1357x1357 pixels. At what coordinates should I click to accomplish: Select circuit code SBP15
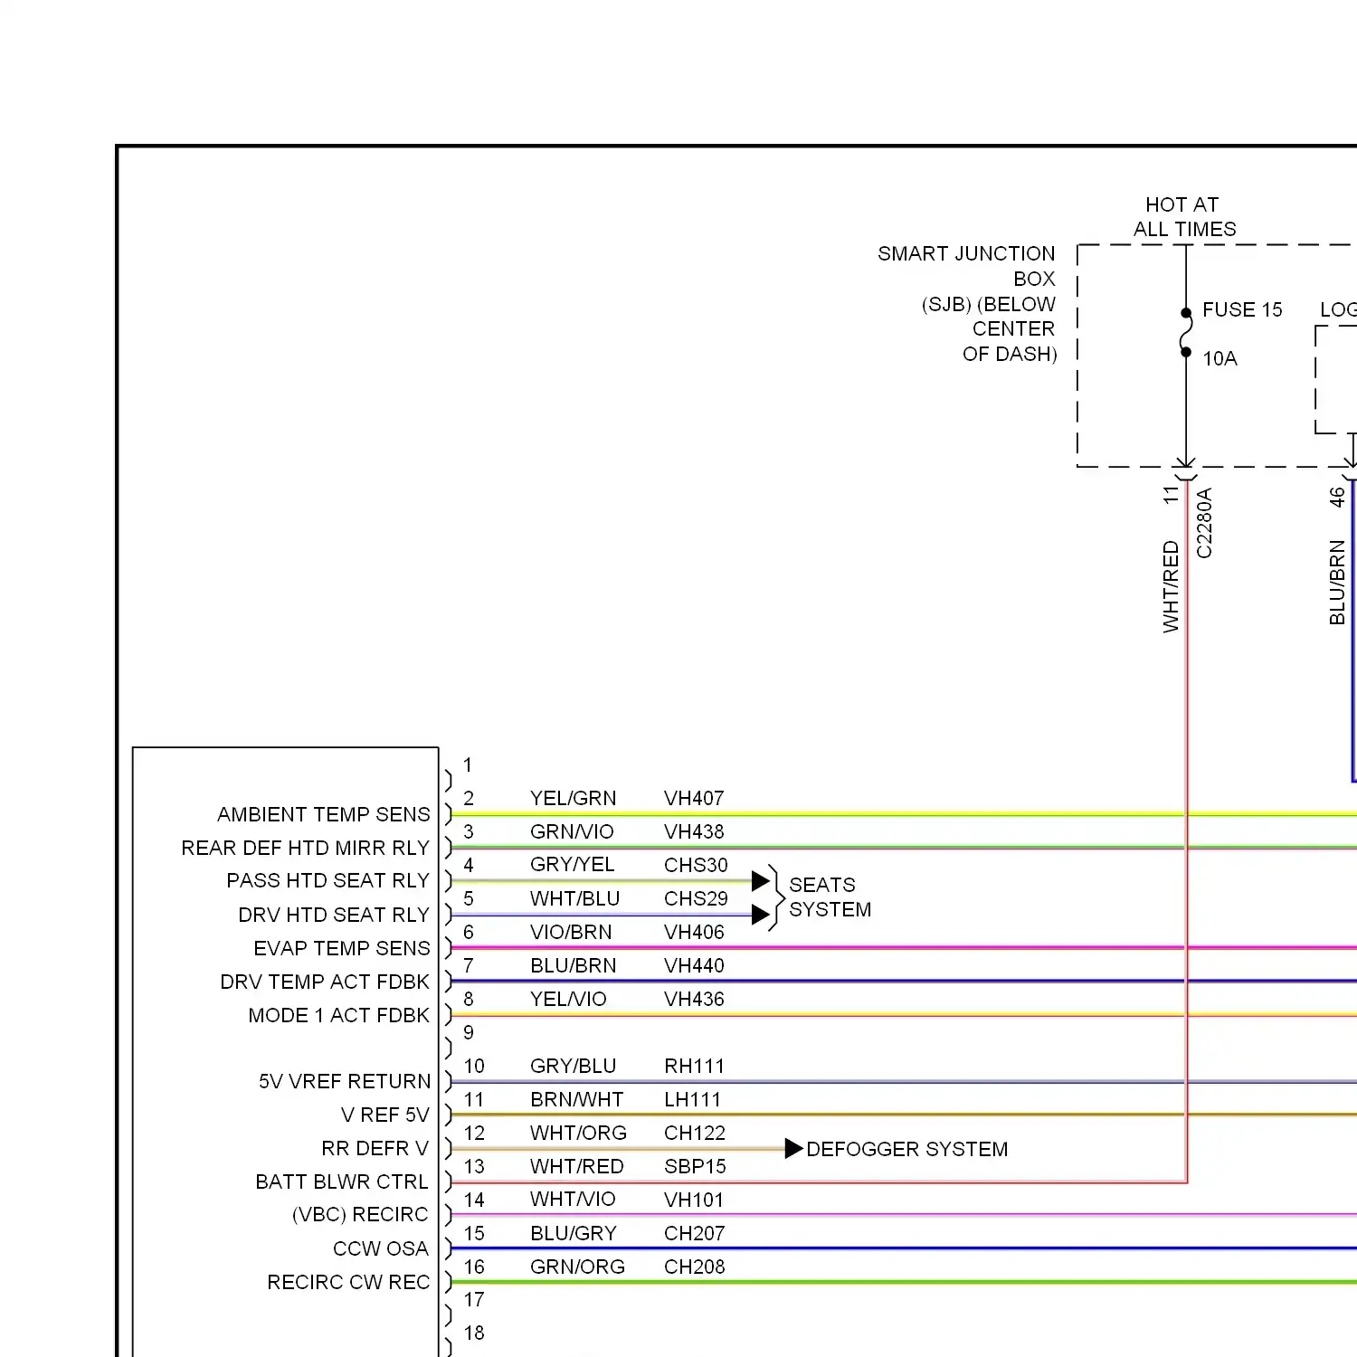point(695,1166)
